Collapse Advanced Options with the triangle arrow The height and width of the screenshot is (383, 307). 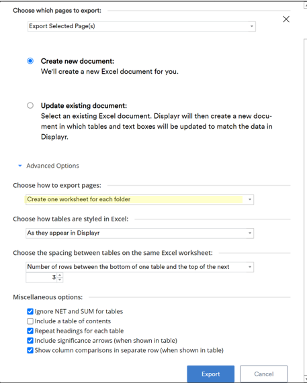pyautogui.click(x=20, y=166)
